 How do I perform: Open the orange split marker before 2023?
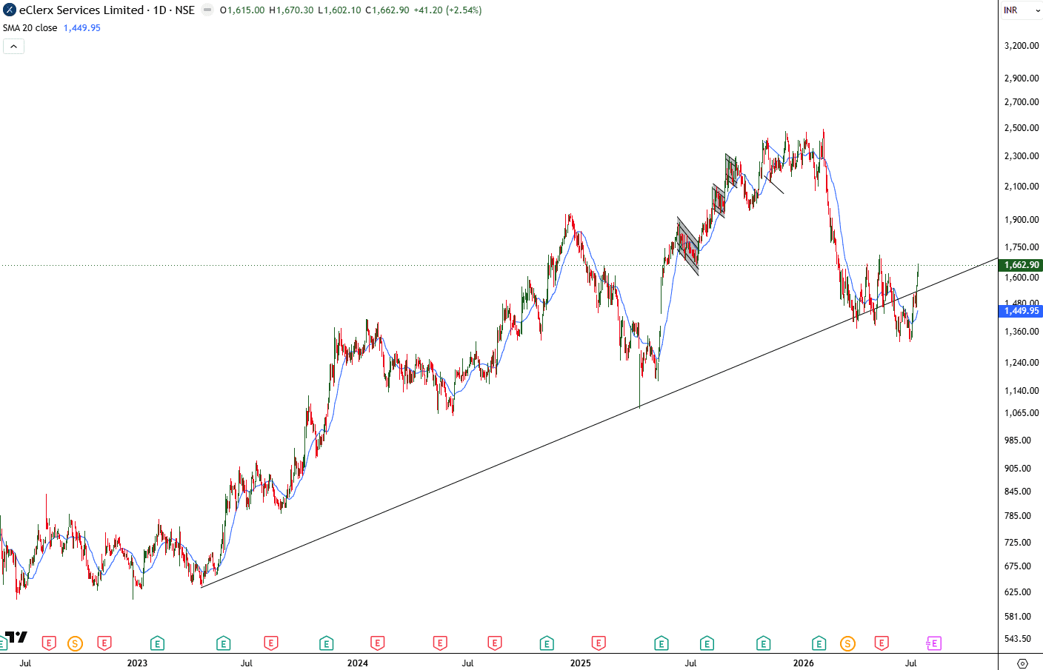pyautogui.click(x=75, y=643)
